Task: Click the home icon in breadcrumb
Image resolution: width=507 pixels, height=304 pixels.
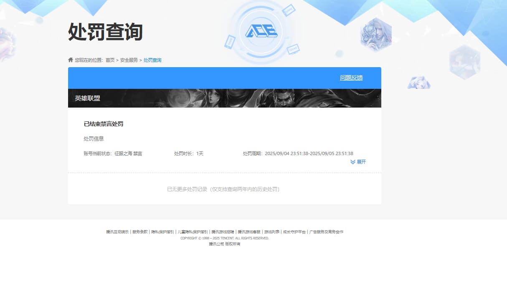Action: 71,60
